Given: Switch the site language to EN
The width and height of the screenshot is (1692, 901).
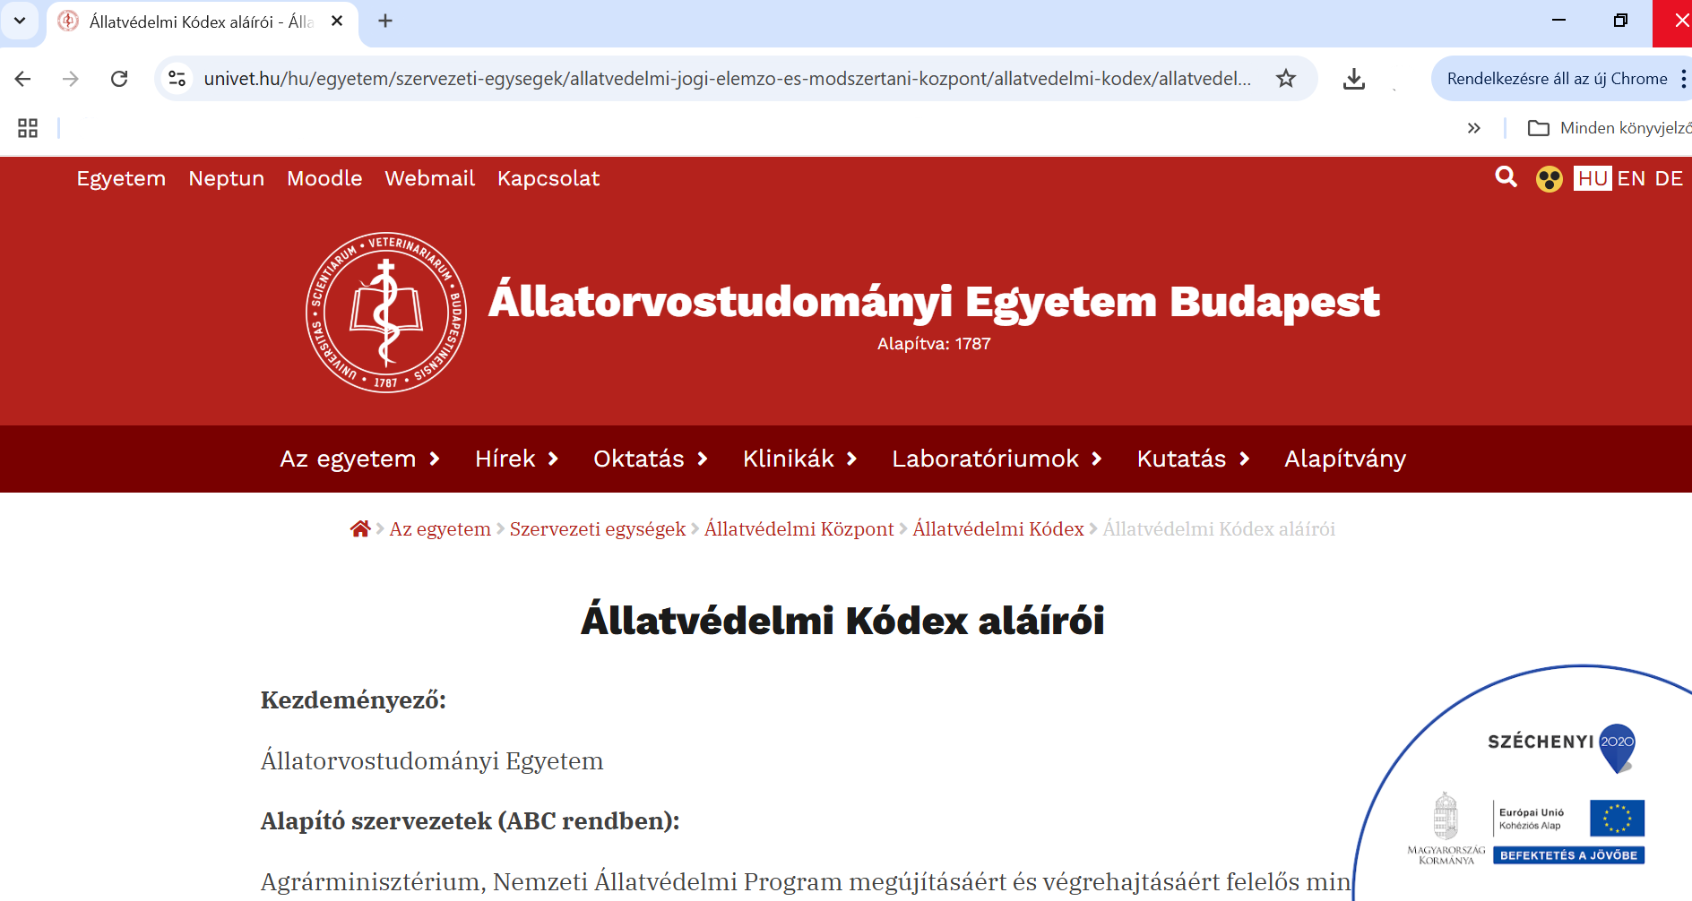Looking at the screenshot, I should tap(1631, 178).
